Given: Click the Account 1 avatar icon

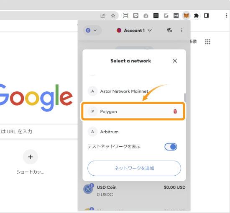Looking at the screenshot, I should click(x=119, y=31).
